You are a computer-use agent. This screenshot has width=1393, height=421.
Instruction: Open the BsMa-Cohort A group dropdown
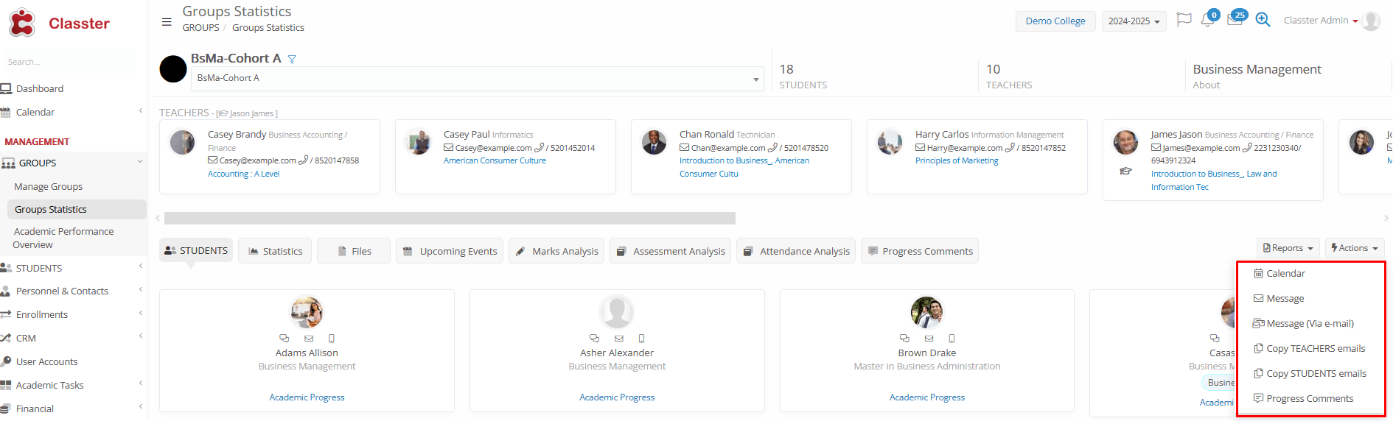pyautogui.click(x=478, y=79)
